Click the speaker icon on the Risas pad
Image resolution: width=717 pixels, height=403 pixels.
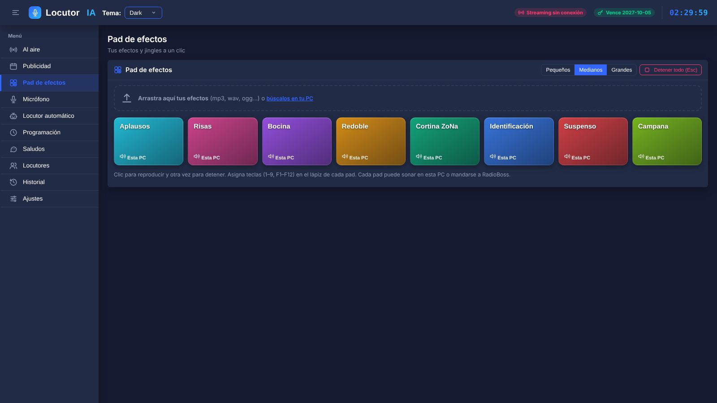click(x=197, y=157)
